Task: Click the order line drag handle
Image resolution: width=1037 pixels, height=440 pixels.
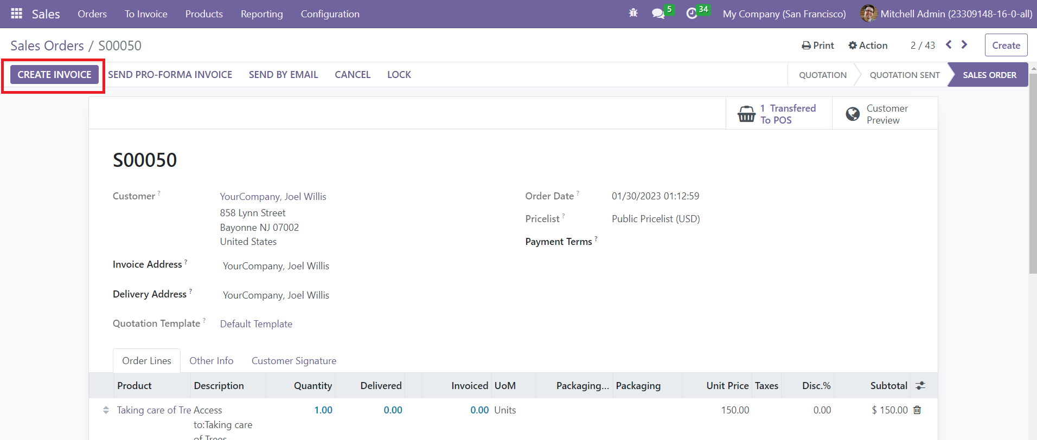Action: (106, 410)
